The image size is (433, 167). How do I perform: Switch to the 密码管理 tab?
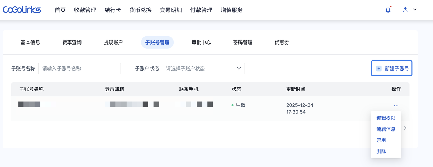[x=243, y=43]
